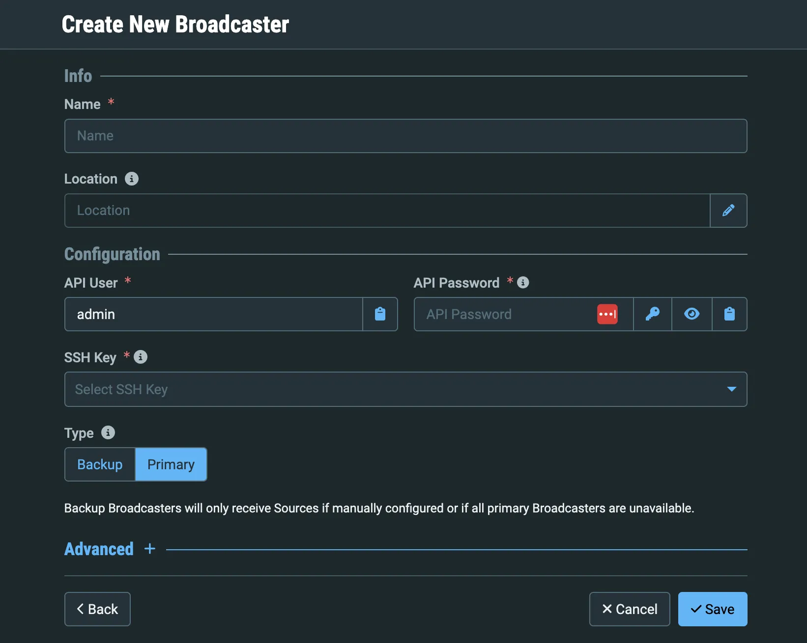The width and height of the screenshot is (807, 643).
Task: Click the Location input field
Action: [x=387, y=211]
